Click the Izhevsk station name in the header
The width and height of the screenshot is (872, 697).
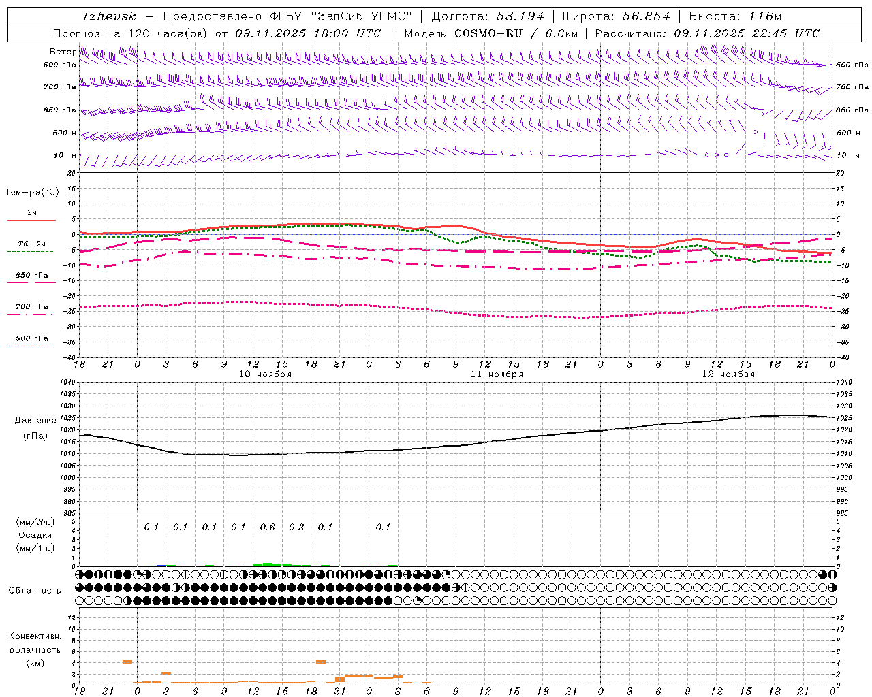tap(109, 16)
